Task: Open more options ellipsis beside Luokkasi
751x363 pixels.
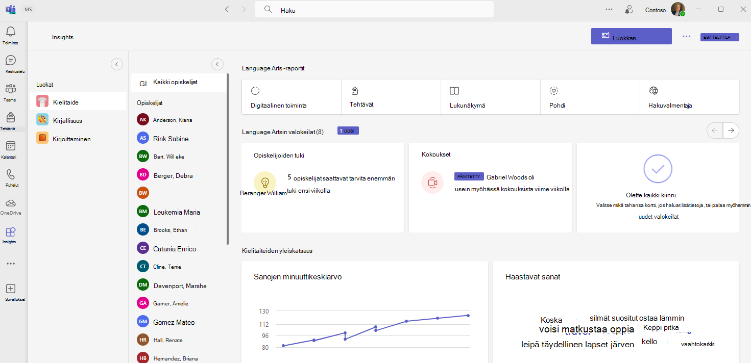Action: 686,36
